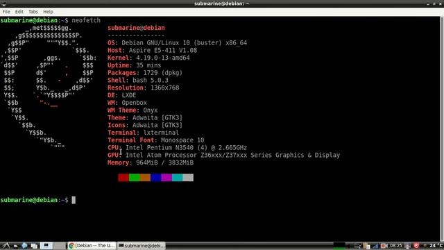This screenshot has width=444, height=250.
Task: Click the WM value "Openbox"
Action: coord(134,103)
